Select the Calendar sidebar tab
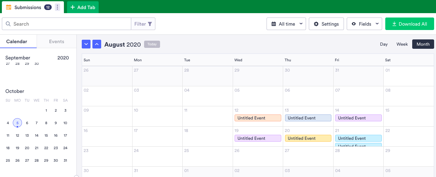This screenshot has height=177, width=436. point(17,42)
